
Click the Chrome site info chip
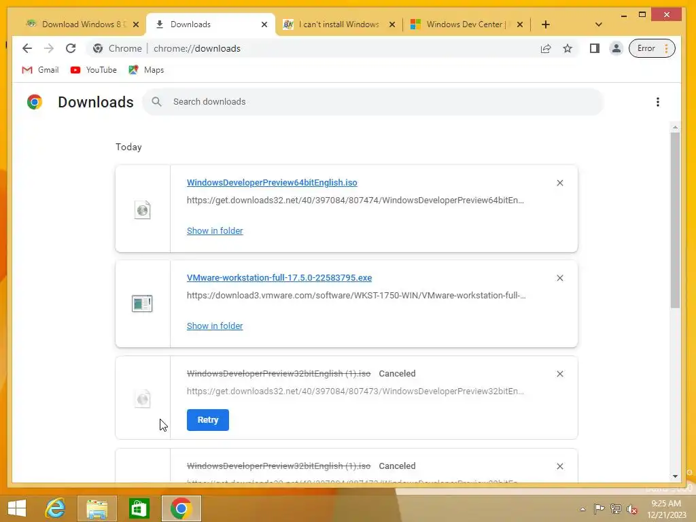[118, 48]
